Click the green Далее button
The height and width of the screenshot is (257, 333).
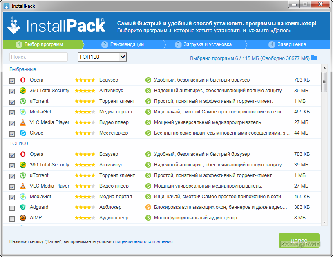299,240
